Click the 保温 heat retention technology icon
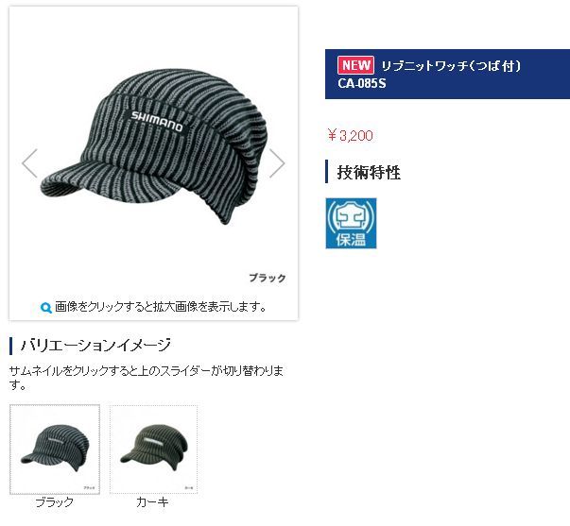The image size is (570, 526). (351, 223)
